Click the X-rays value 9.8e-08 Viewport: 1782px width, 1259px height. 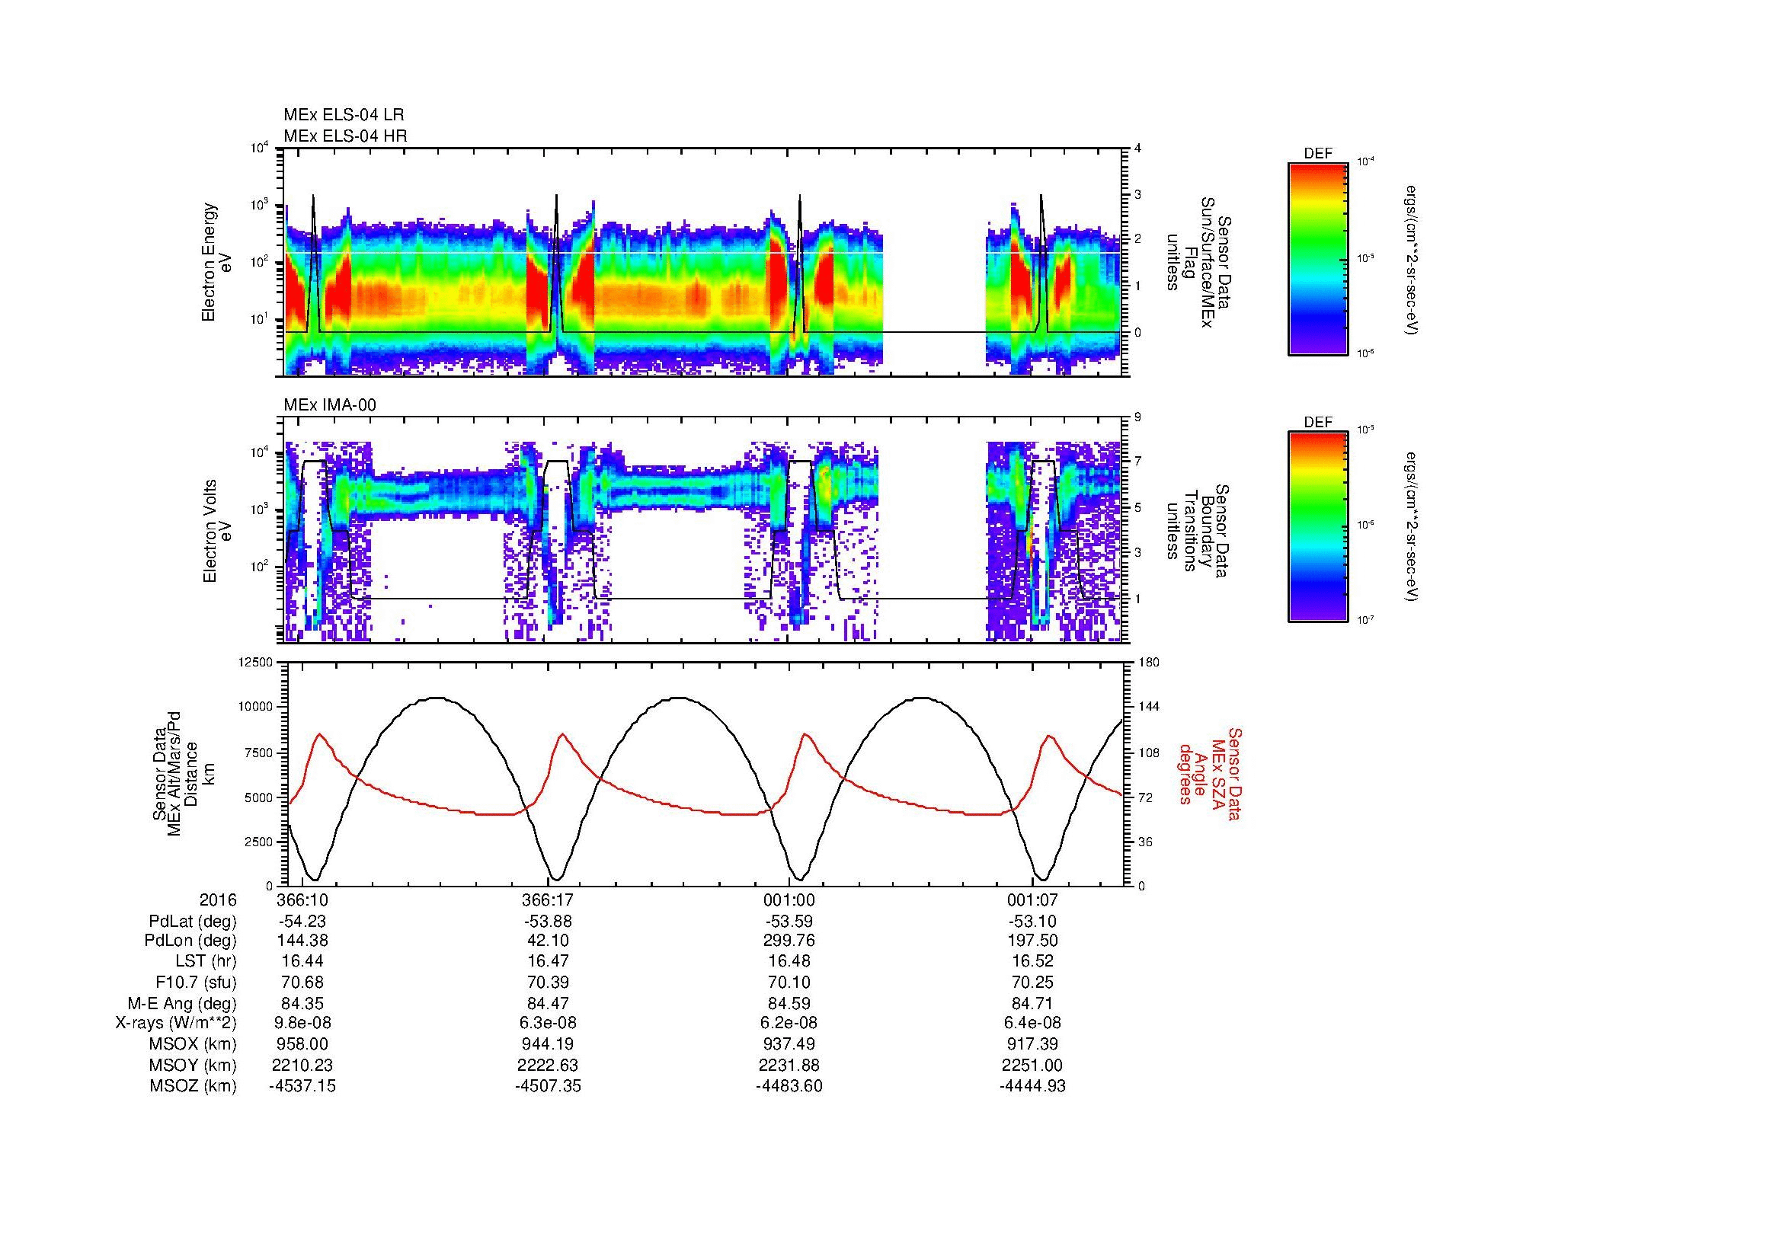[302, 1023]
